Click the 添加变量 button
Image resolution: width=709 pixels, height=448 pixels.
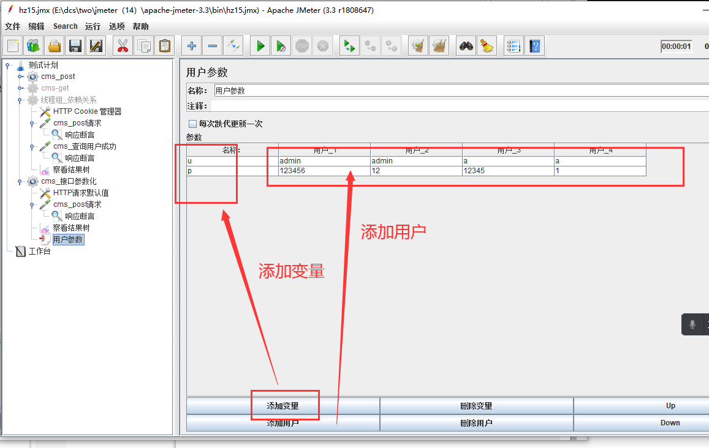[283, 406]
